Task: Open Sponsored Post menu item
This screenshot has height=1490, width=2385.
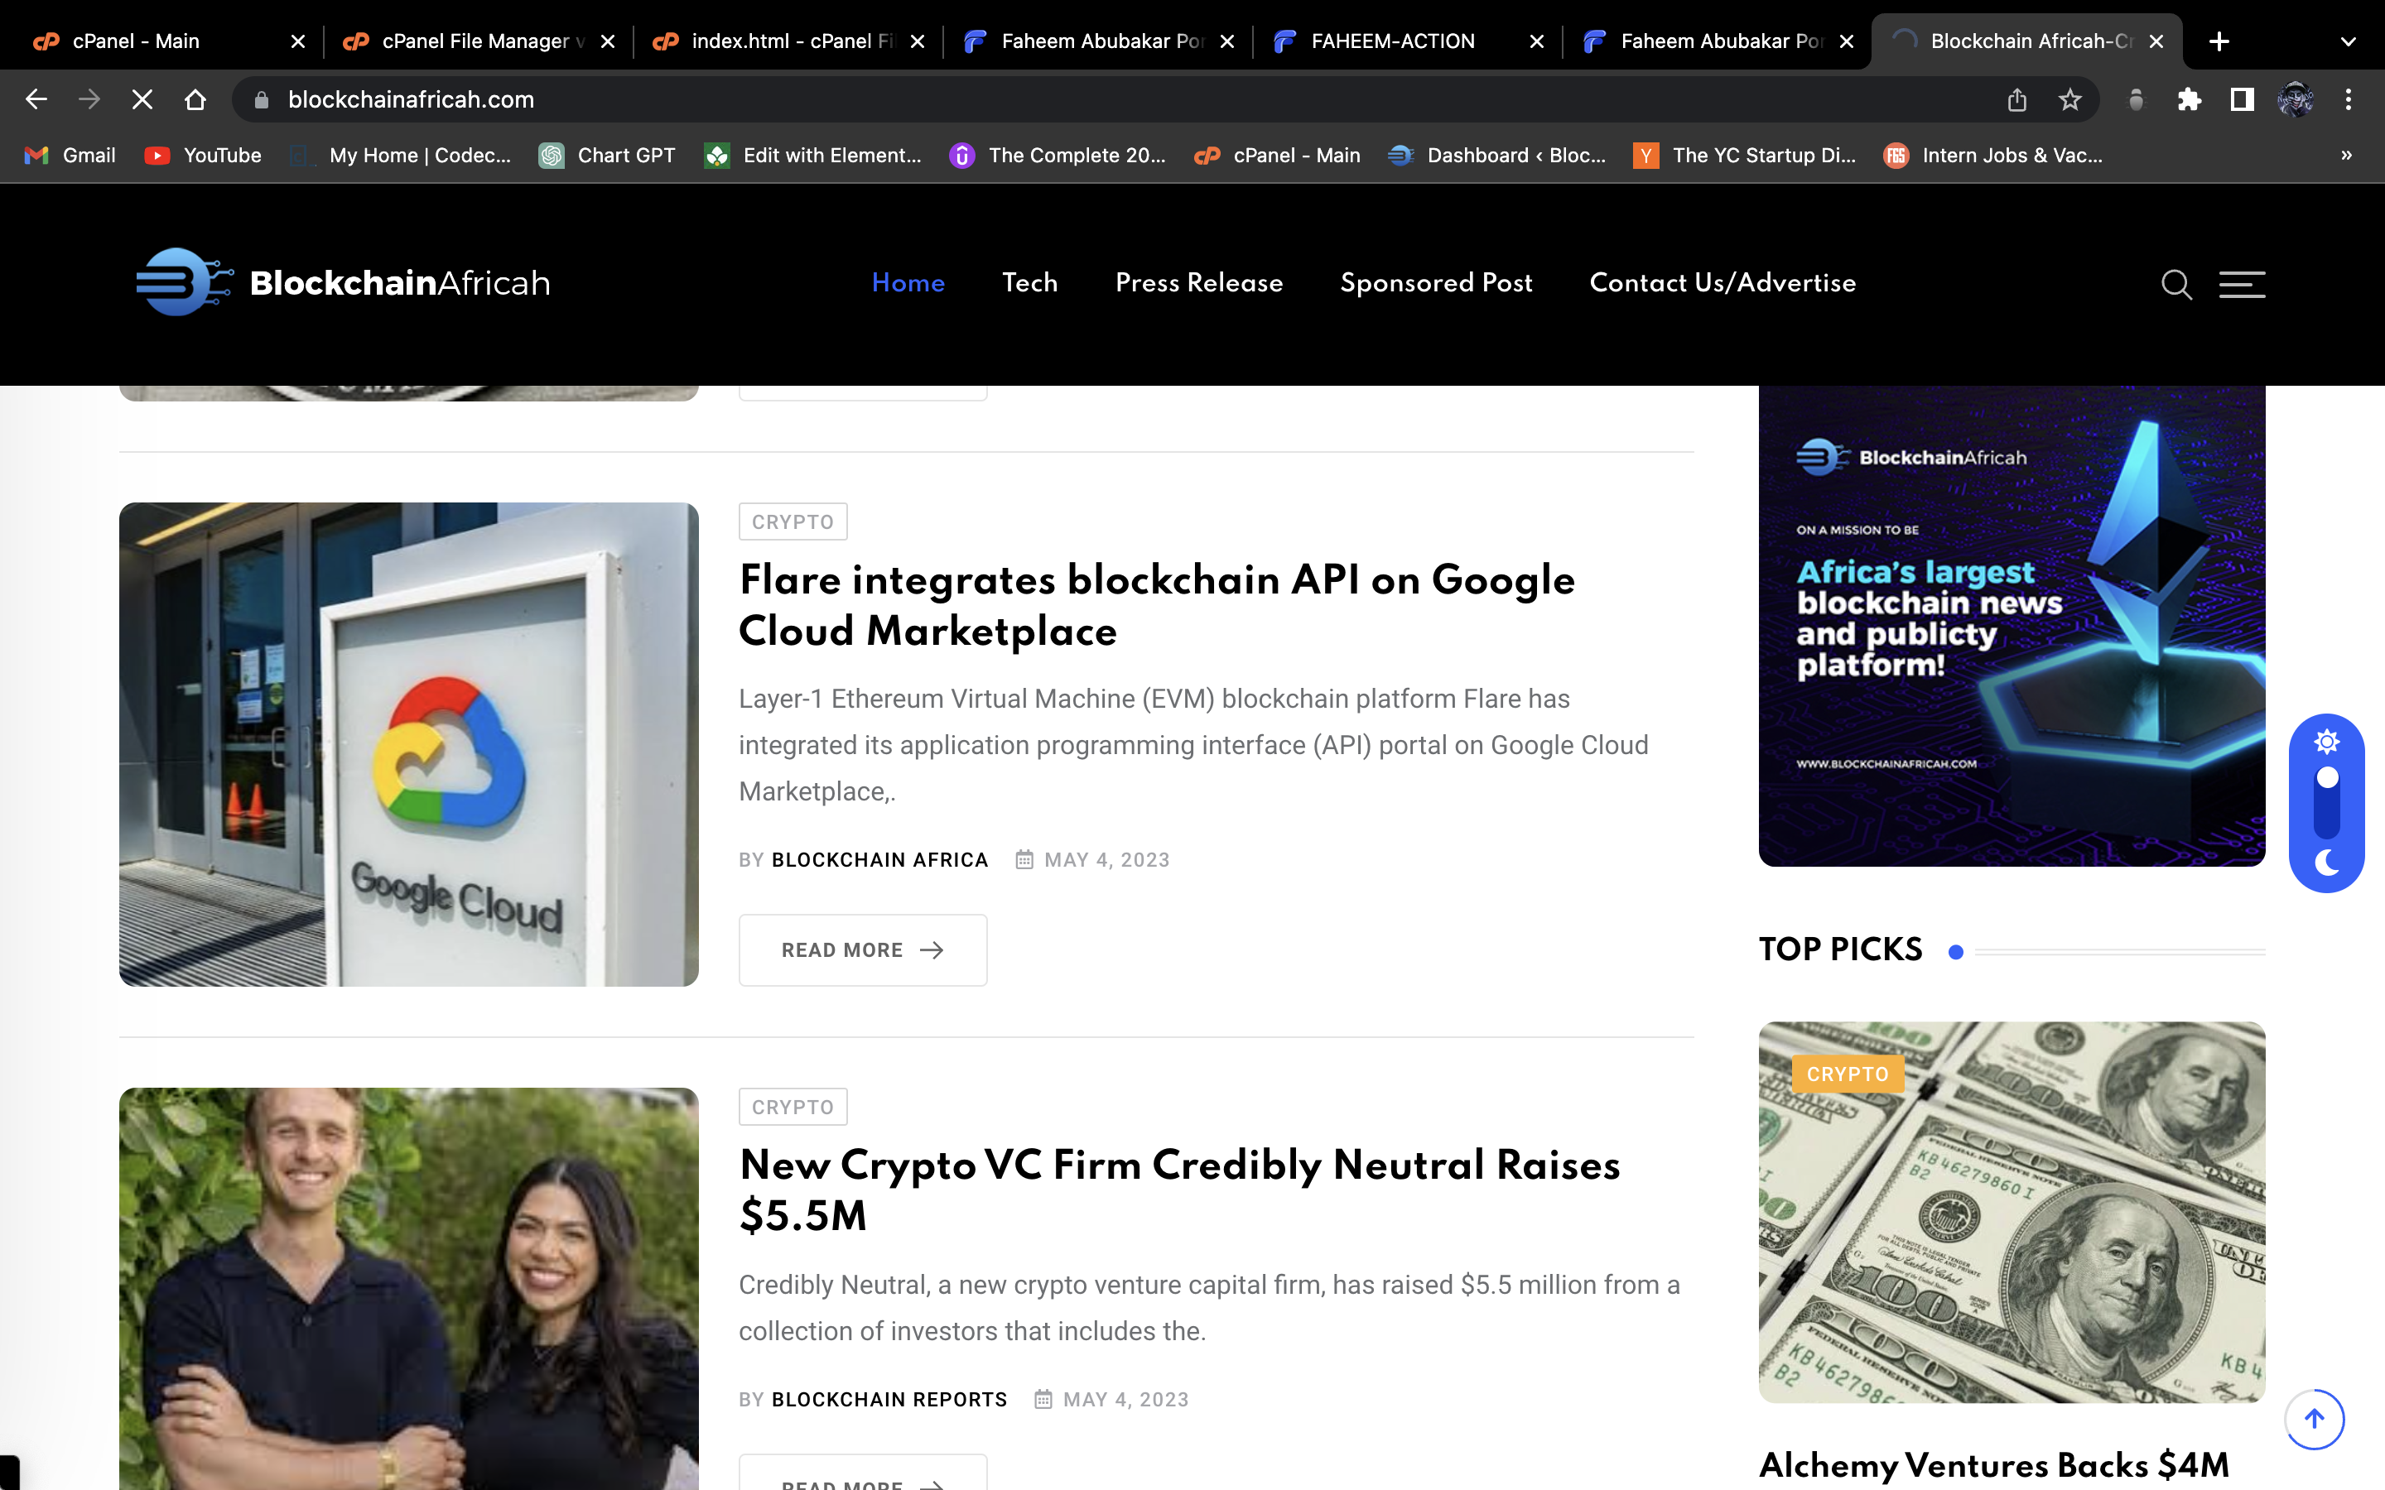Action: click(x=1436, y=283)
